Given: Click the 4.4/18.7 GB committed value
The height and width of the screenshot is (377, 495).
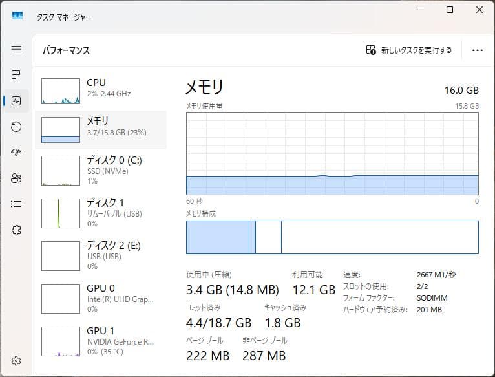Looking at the screenshot, I should (218, 323).
